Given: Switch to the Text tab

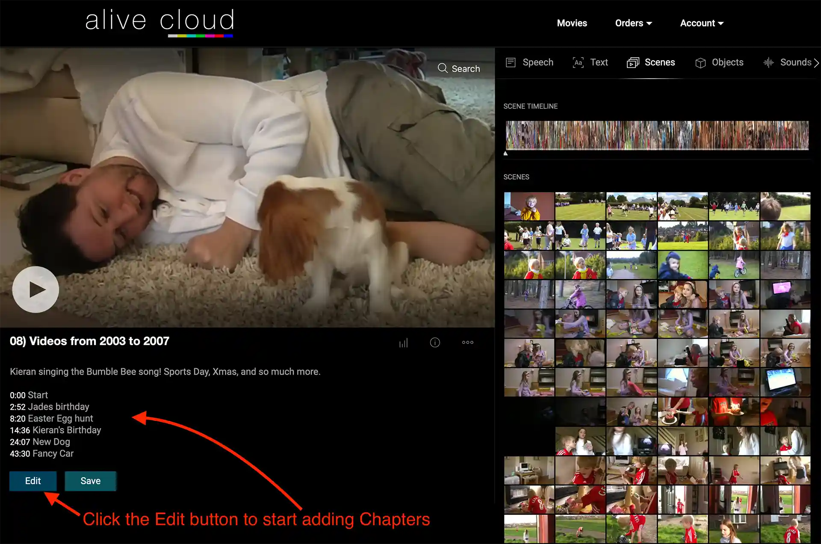Looking at the screenshot, I should point(590,62).
